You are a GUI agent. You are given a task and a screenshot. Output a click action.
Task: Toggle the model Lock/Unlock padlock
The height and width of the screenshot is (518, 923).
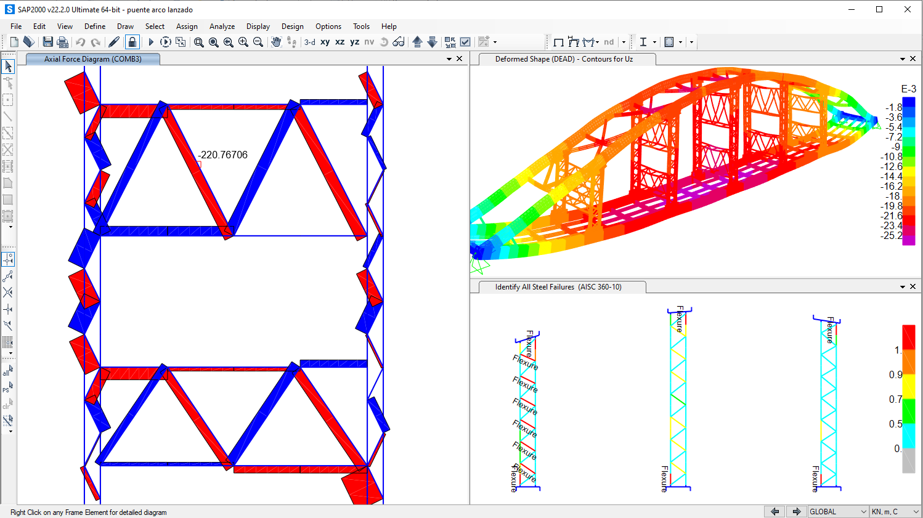132,42
